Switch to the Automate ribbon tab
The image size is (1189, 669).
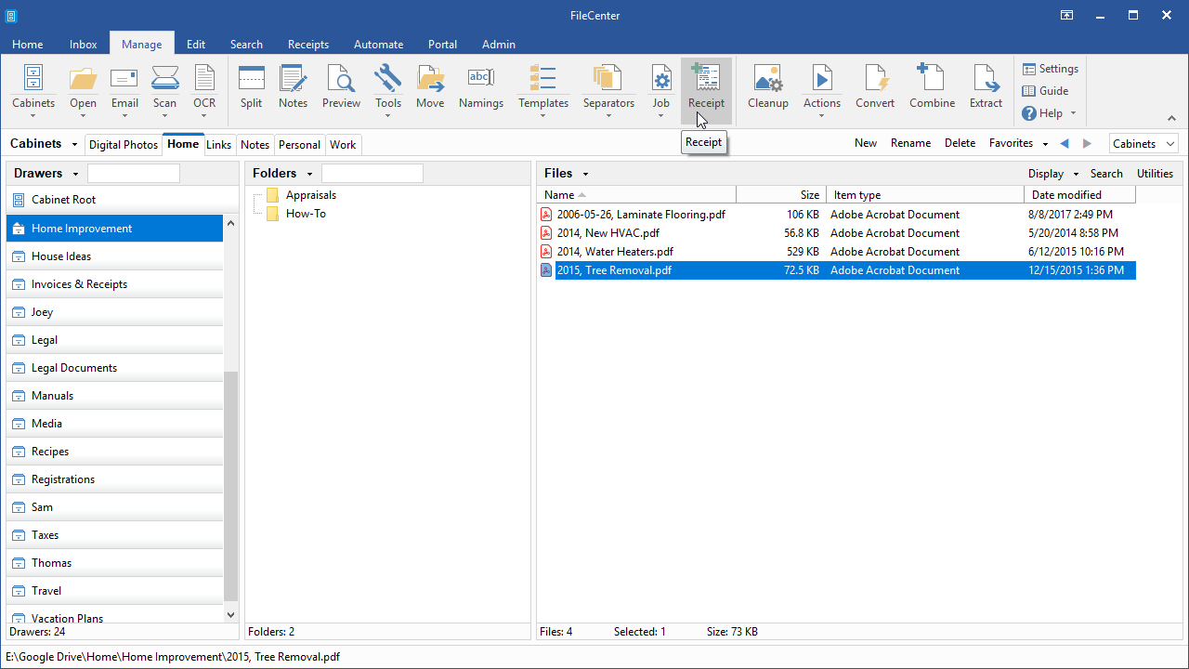pyautogui.click(x=378, y=45)
